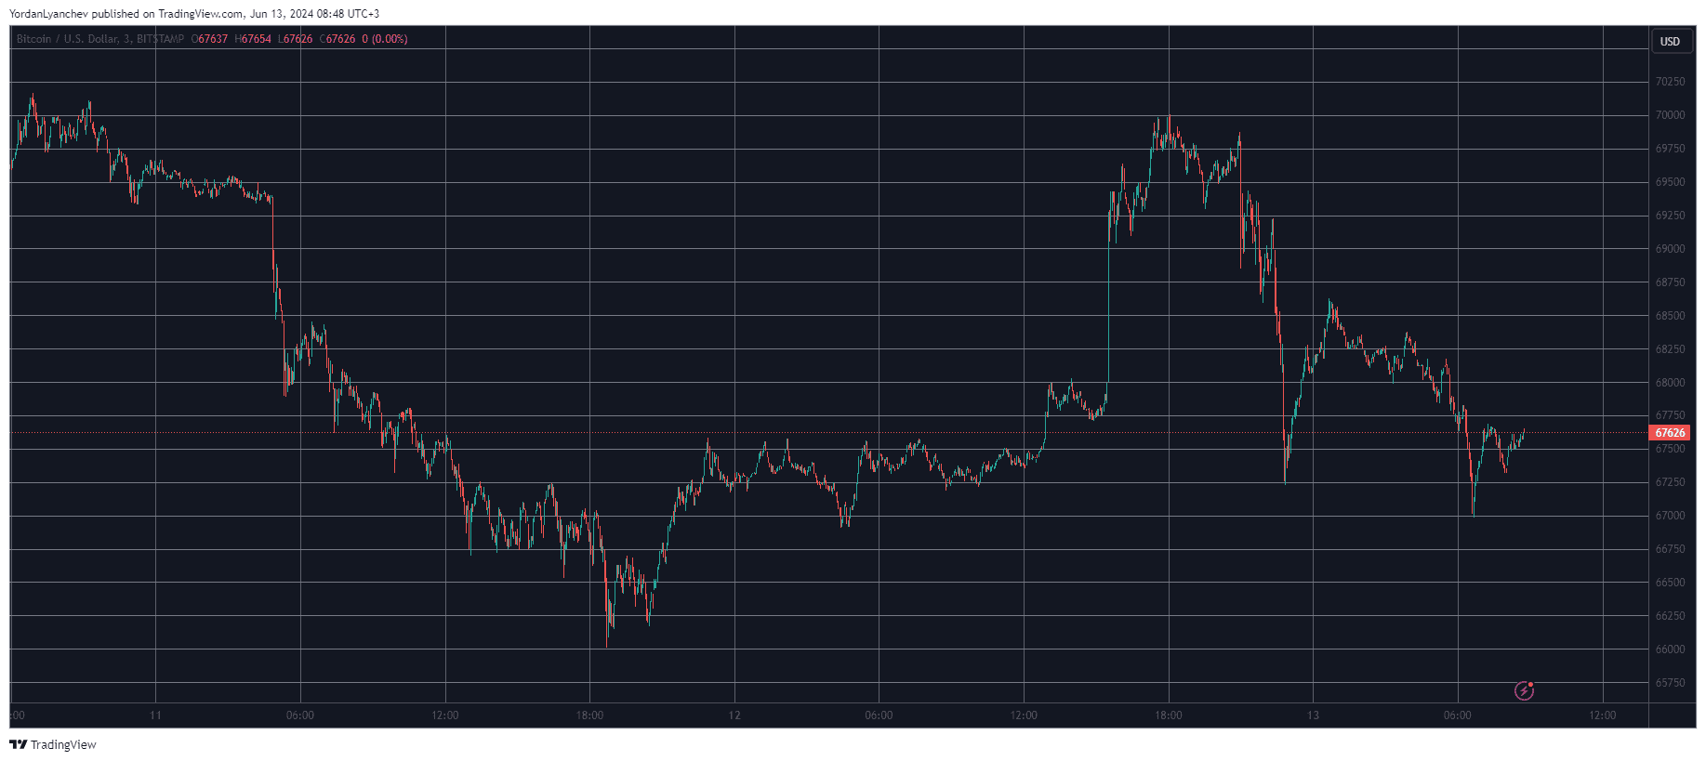Click the 69000 price axis label
This screenshot has width=1706, height=761.
pos(1670,249)
